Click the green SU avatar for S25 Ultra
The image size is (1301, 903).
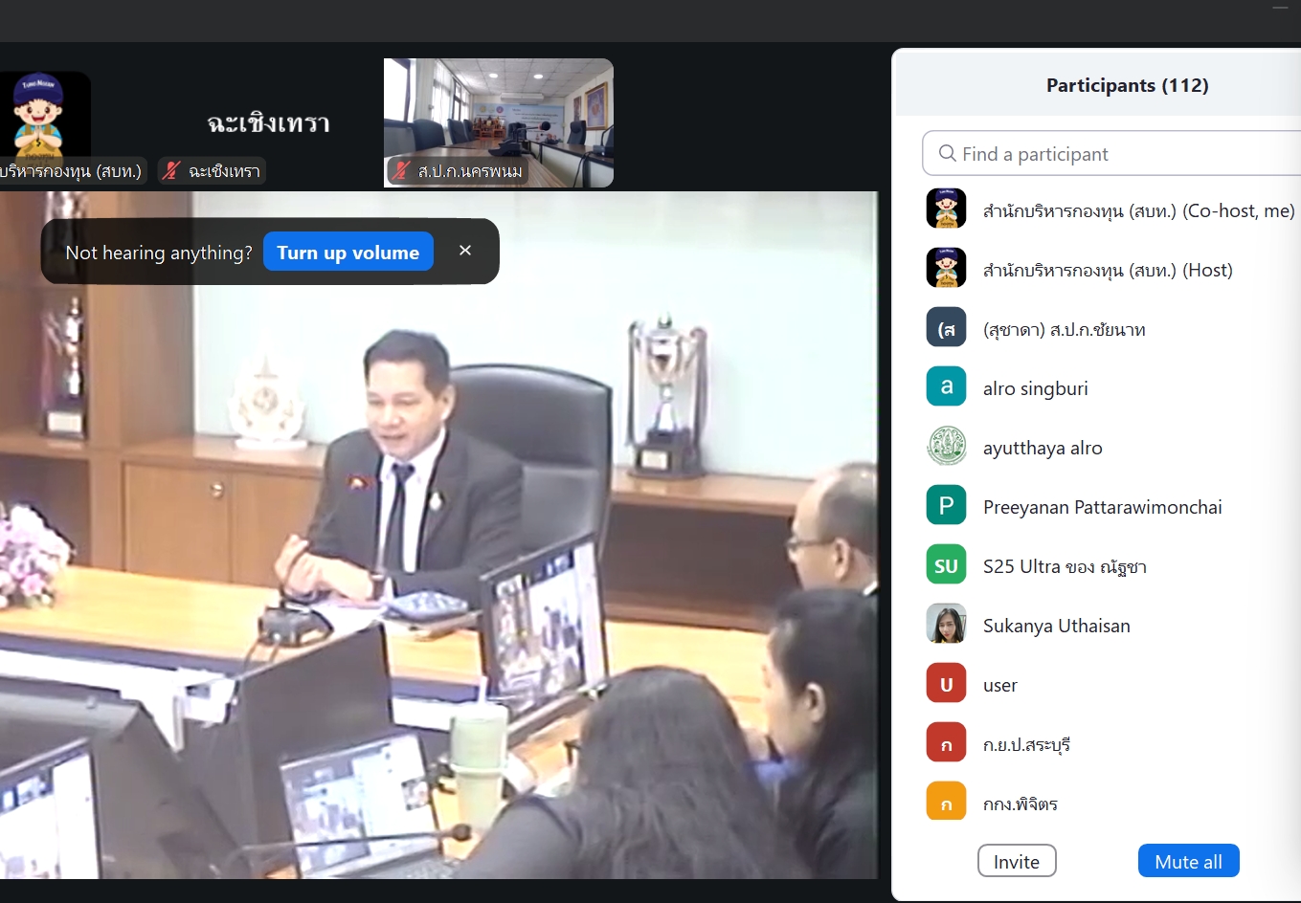pos(946,565)
